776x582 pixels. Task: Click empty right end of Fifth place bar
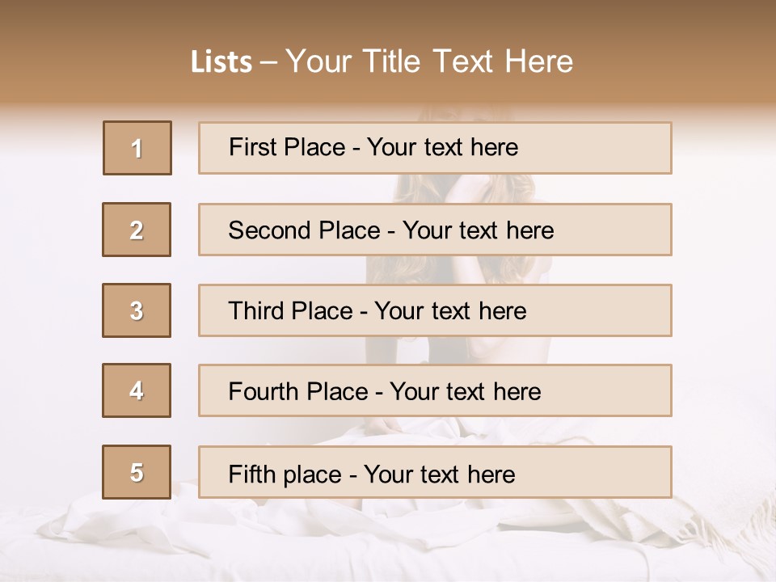click(594, 471)
